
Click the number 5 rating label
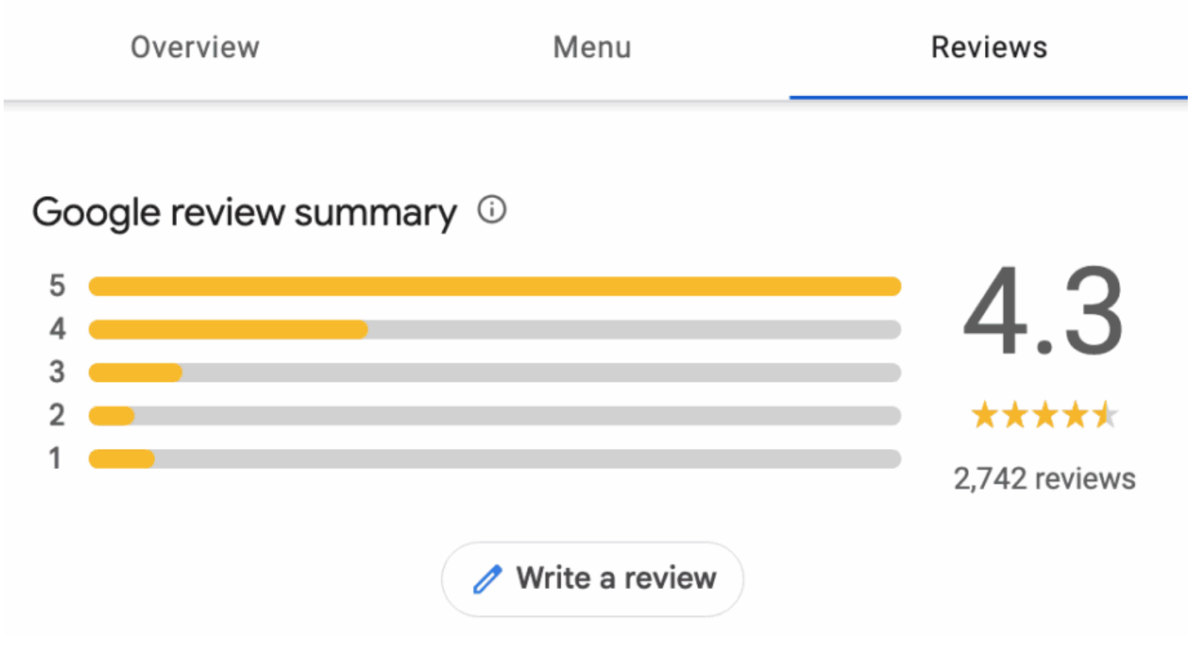pyautogui.click(x=57, y=286)
